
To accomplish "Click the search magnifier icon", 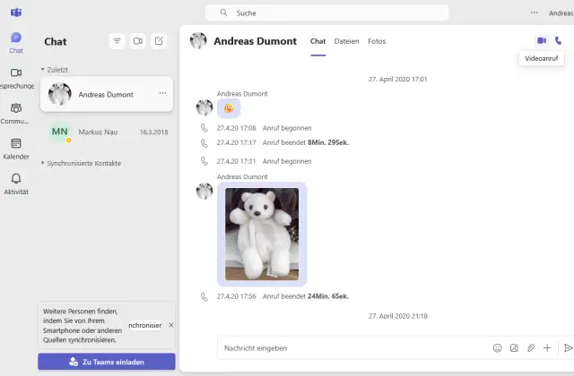I will coord(223,13).
